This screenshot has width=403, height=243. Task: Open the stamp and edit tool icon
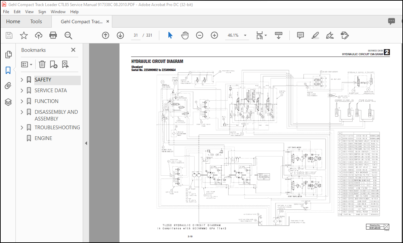click(x=345, y=36)
